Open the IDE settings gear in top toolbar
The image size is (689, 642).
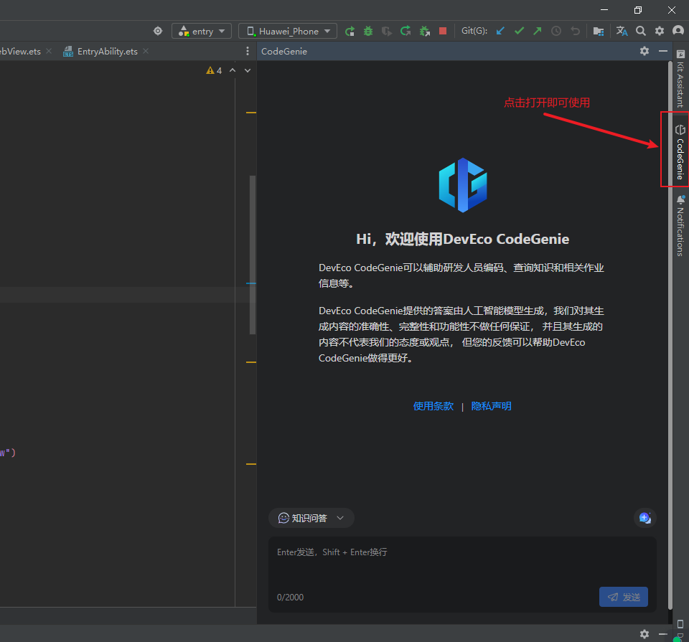click(660, 31)
